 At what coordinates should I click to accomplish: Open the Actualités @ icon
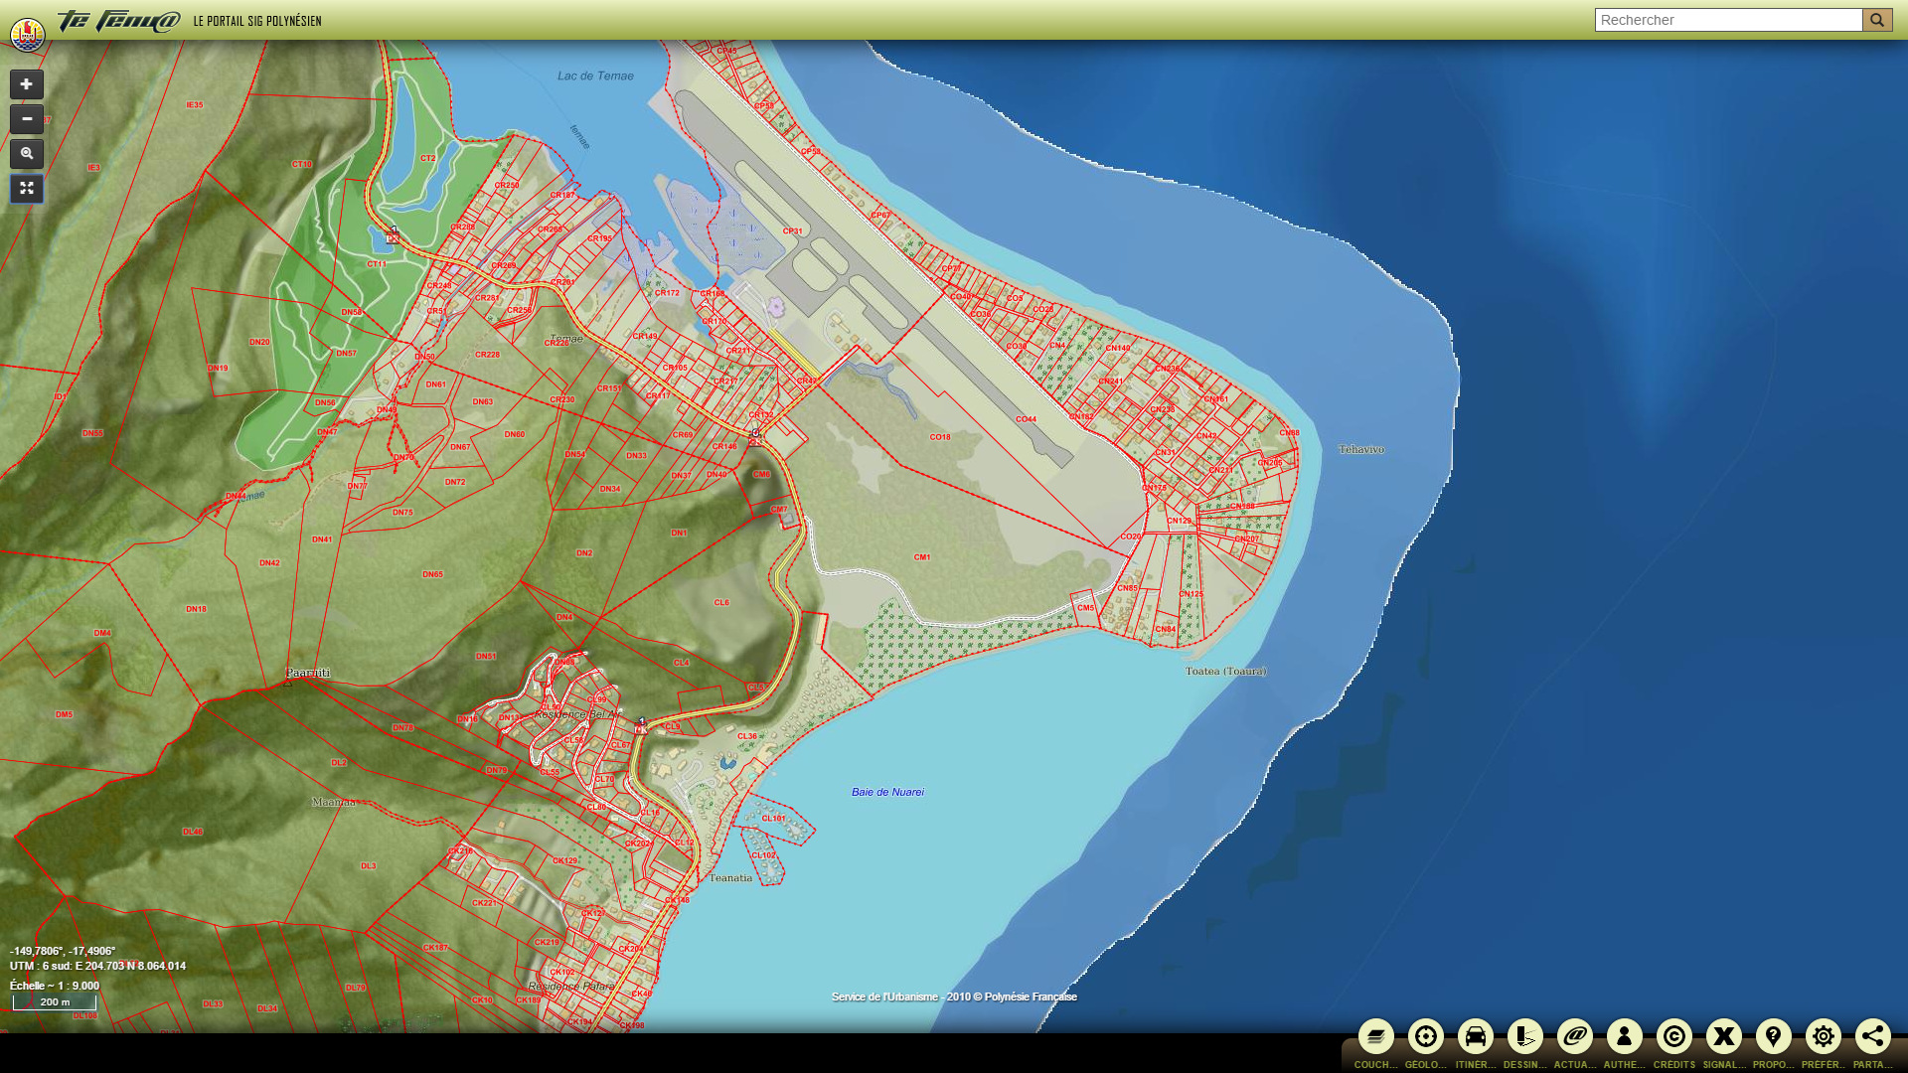click(x=1574, y=1037)
